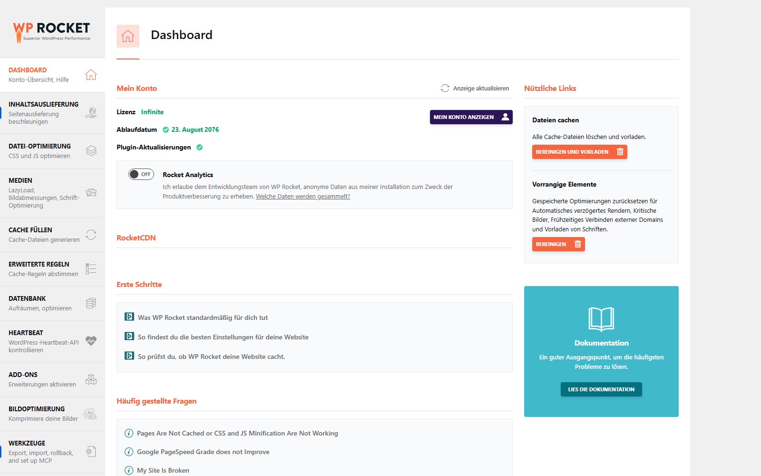761x476 pixels.
Task: Select Add-ons in the sidebar
Action: pos(52,379)
